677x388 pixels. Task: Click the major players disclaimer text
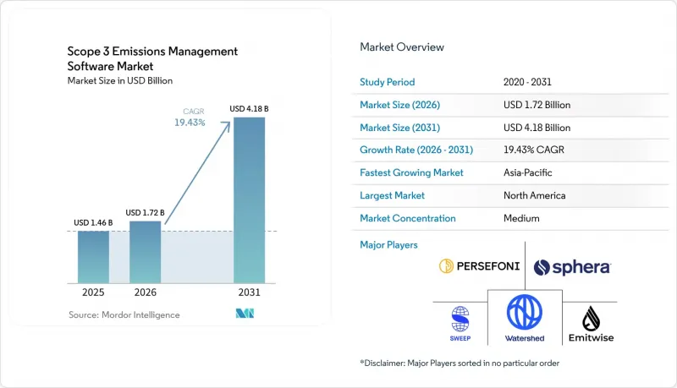460,363
